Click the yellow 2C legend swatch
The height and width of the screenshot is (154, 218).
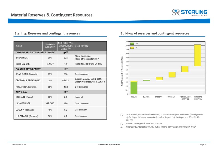pos(132,48)
